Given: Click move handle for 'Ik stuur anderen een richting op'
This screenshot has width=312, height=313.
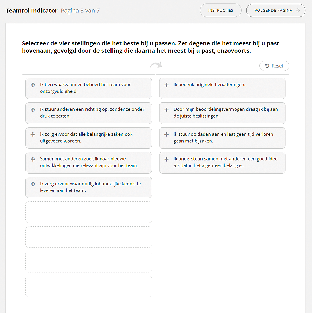Looking at the screenshot, I should click(x=33, y=110).
